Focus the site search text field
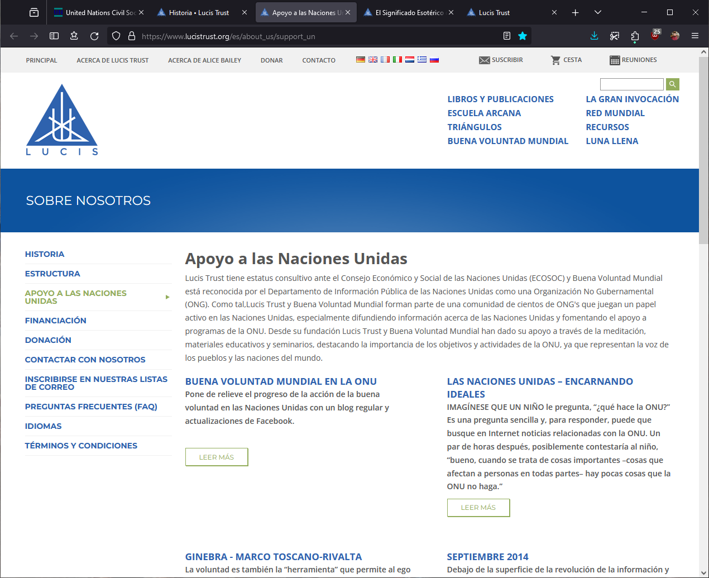This screenshot has width=709, height=578. pos(631,84)
